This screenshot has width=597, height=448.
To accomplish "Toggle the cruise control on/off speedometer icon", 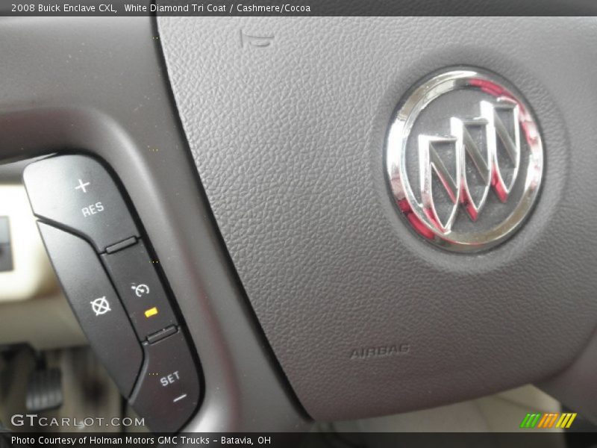I will click(140, 290).
